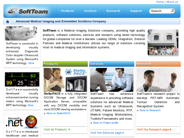184x138 pixels.
Task: Click the Services meeting photo
Action: [112, 80]
